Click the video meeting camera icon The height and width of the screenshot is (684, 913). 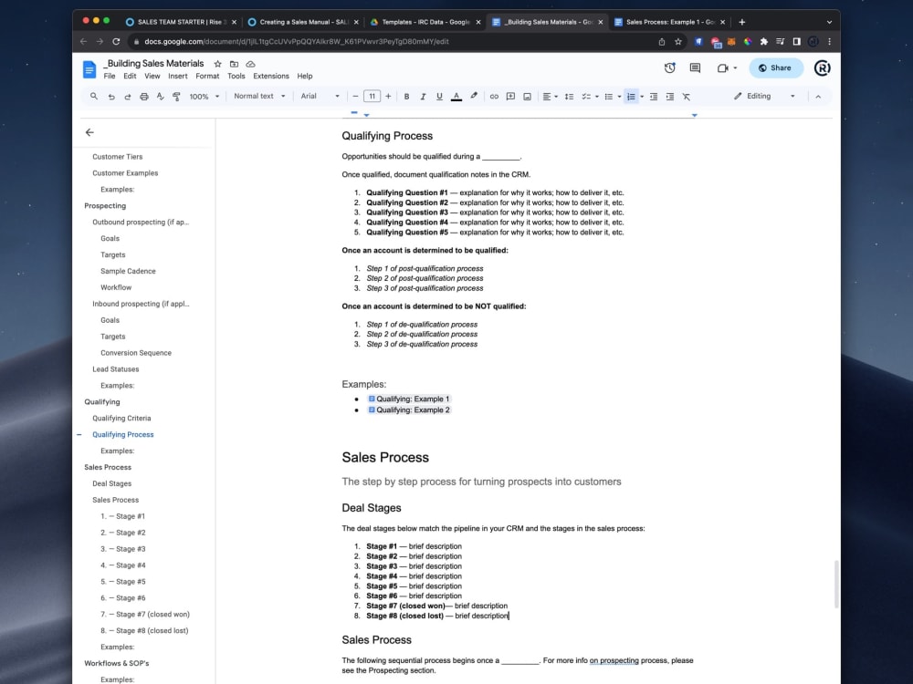click(x=722, y=68)
